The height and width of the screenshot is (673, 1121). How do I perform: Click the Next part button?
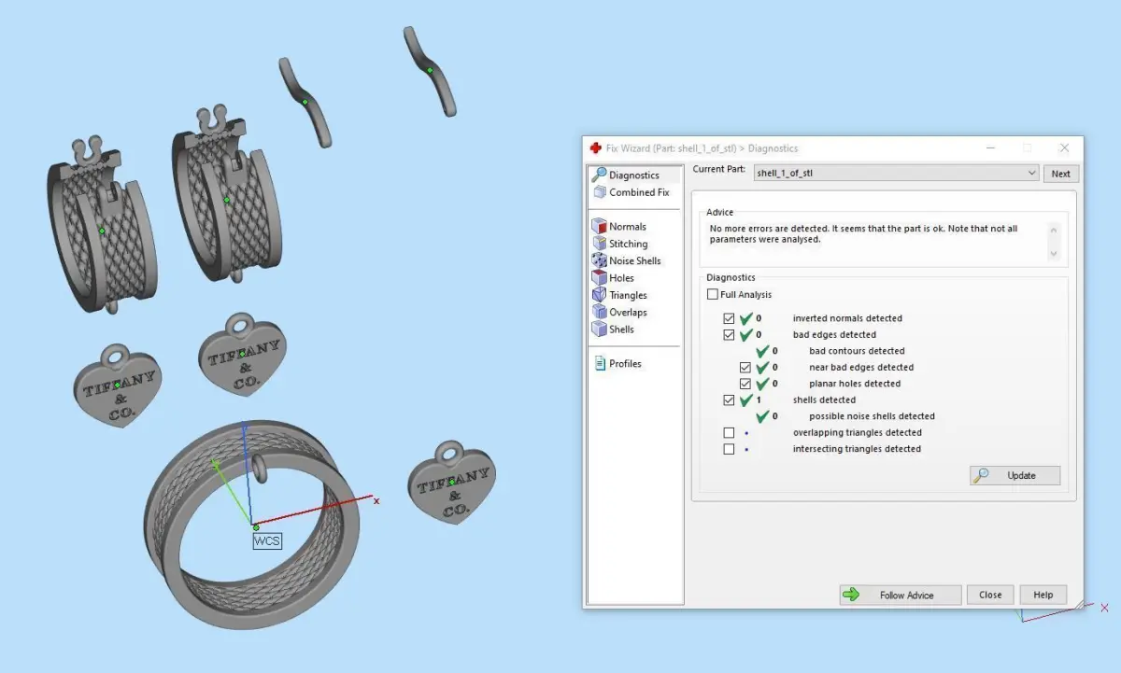click(1061, 174)
